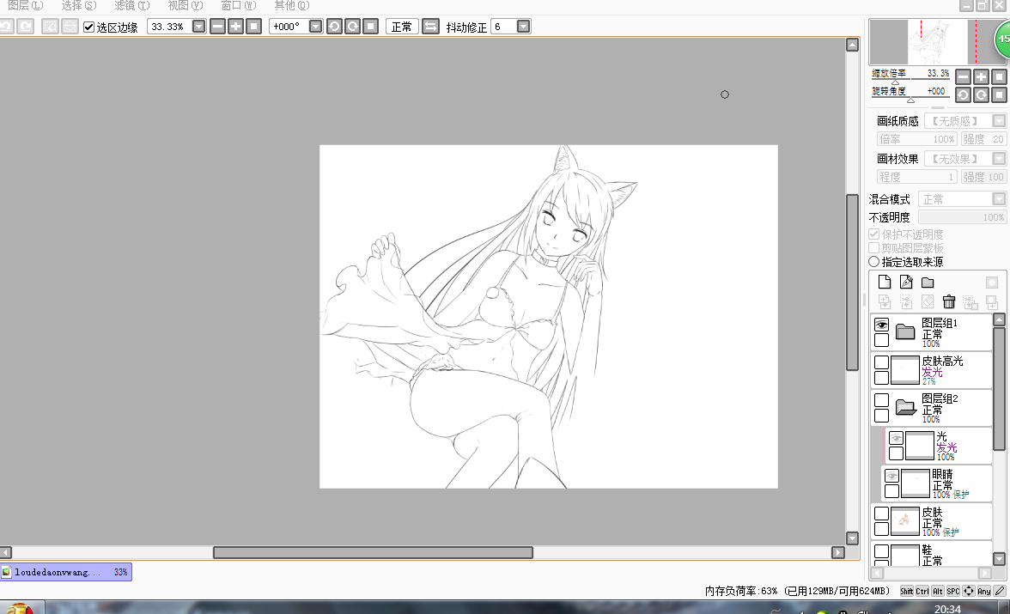
Task: Open the 抖动修正 stabilizer dropdown
Action: (x=524, y=27)
